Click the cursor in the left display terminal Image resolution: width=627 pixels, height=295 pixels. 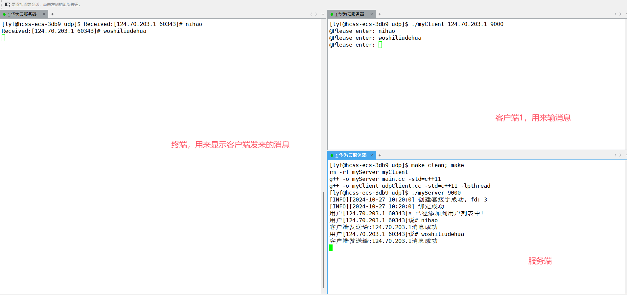[x=3, y=38]
